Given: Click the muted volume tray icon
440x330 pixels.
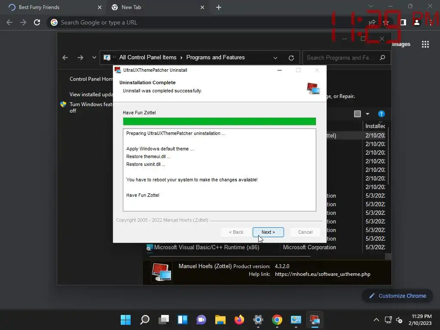Looking at the screenshot, I should 399,320.
